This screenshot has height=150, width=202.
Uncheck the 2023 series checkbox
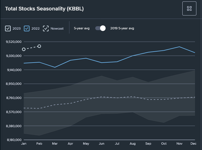(x=8, y=28)
